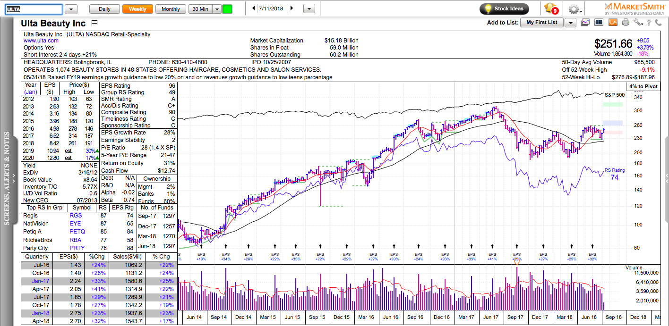Viewport: 669px width, 326px height.
Task: Click the Ulta Beauty Inc title
Action: 53,23
